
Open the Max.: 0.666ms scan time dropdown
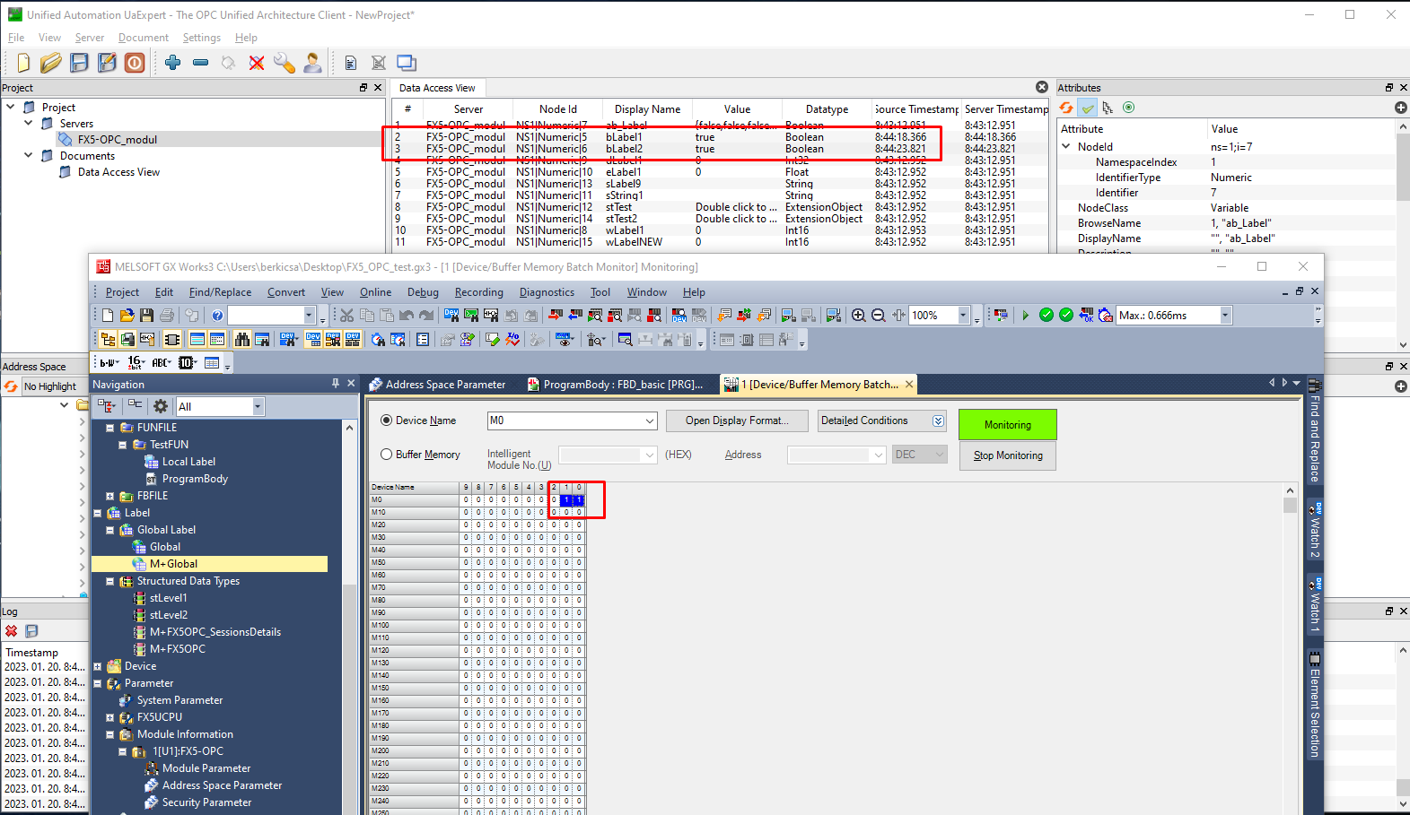[x=1225, y=316]
